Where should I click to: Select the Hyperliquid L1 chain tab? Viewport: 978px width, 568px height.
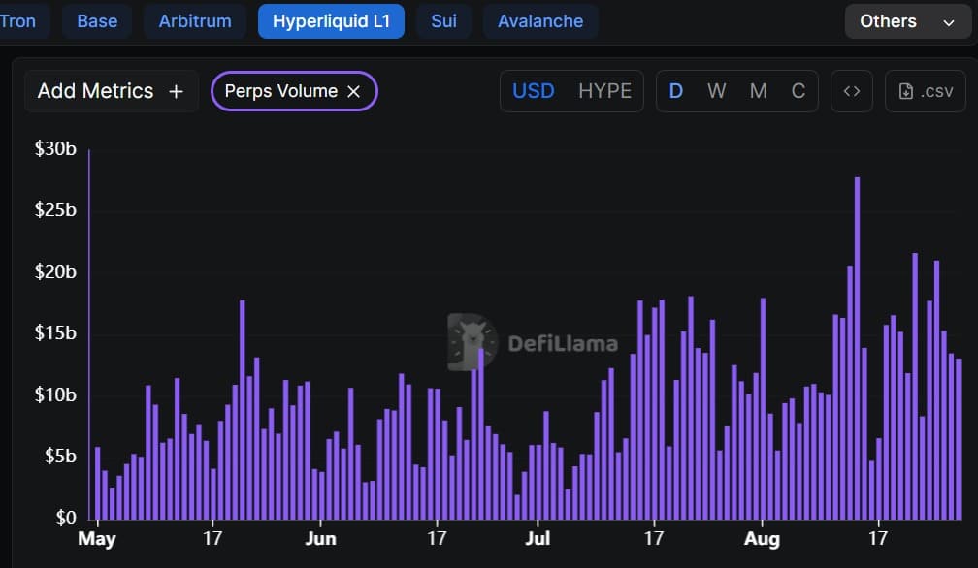click(x=331, y=21)
